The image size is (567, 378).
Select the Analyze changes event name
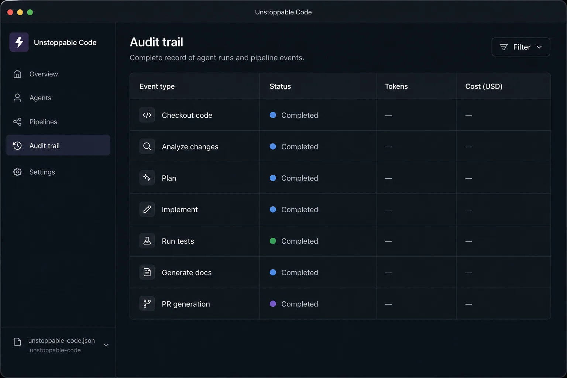coord(190,147)
